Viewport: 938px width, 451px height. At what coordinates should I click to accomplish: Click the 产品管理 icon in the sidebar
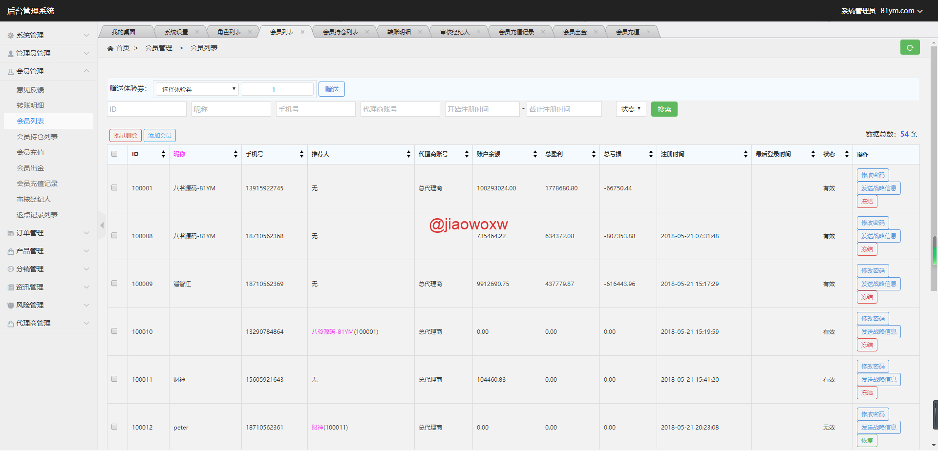click(11, 251)
